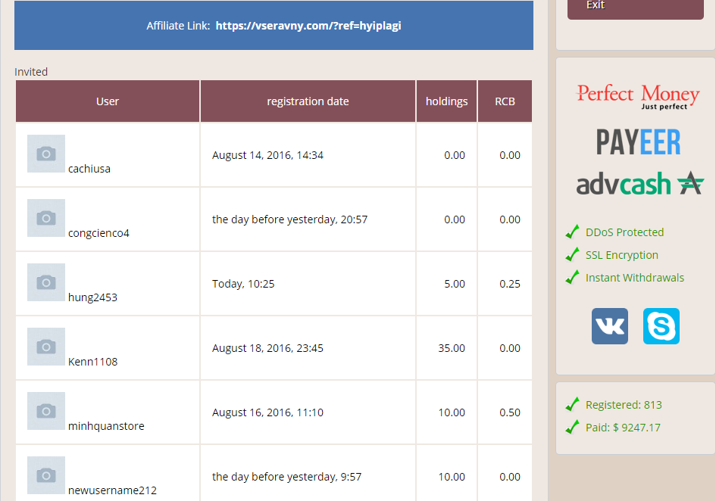Screen dimensions: 716x501
Task: Click the RCB column header
Action: click(x=505, y=101)
